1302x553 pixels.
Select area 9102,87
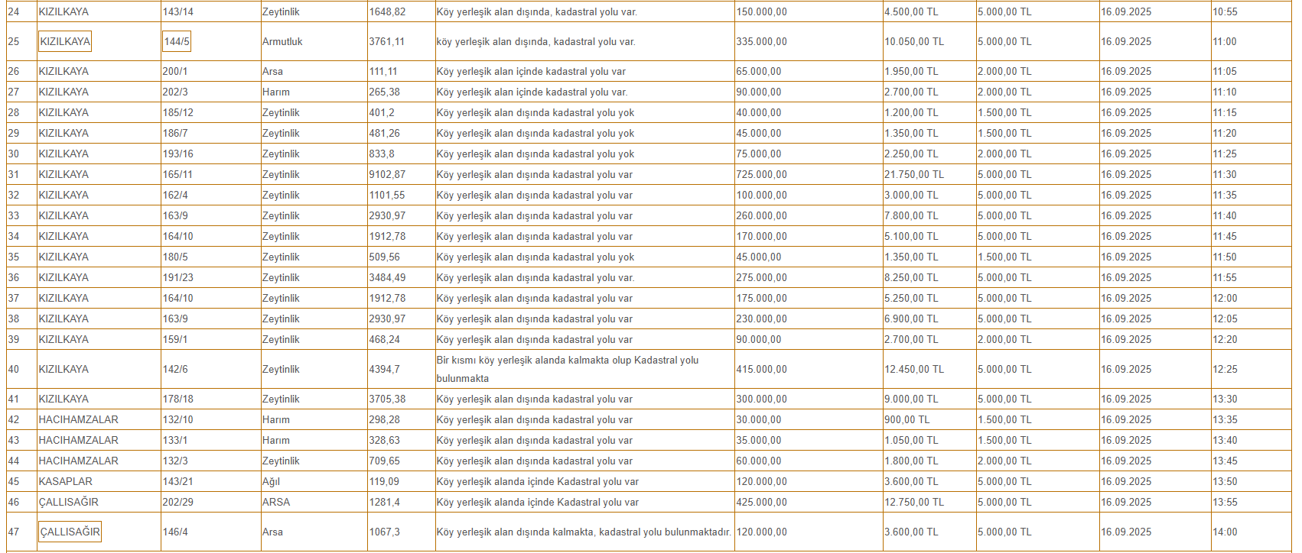pyautogui.click(x=387, y=174)
